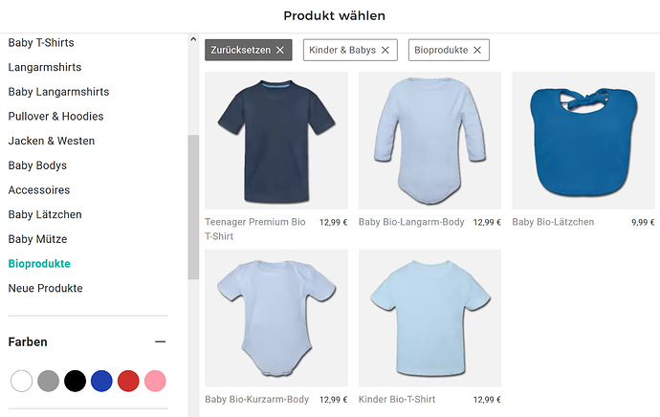Pick the blue Baby Bio-Lätzchen bib image

click(x=583, y=140)
